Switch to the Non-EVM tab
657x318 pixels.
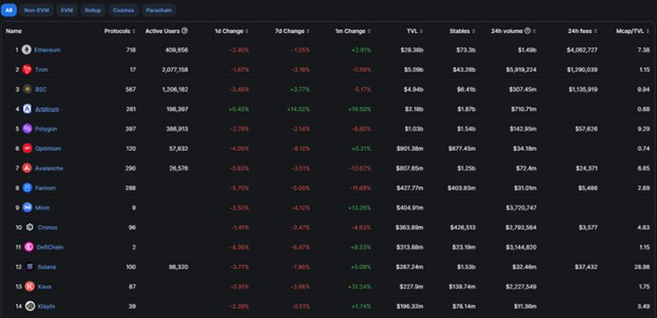(x=36, y=11)
